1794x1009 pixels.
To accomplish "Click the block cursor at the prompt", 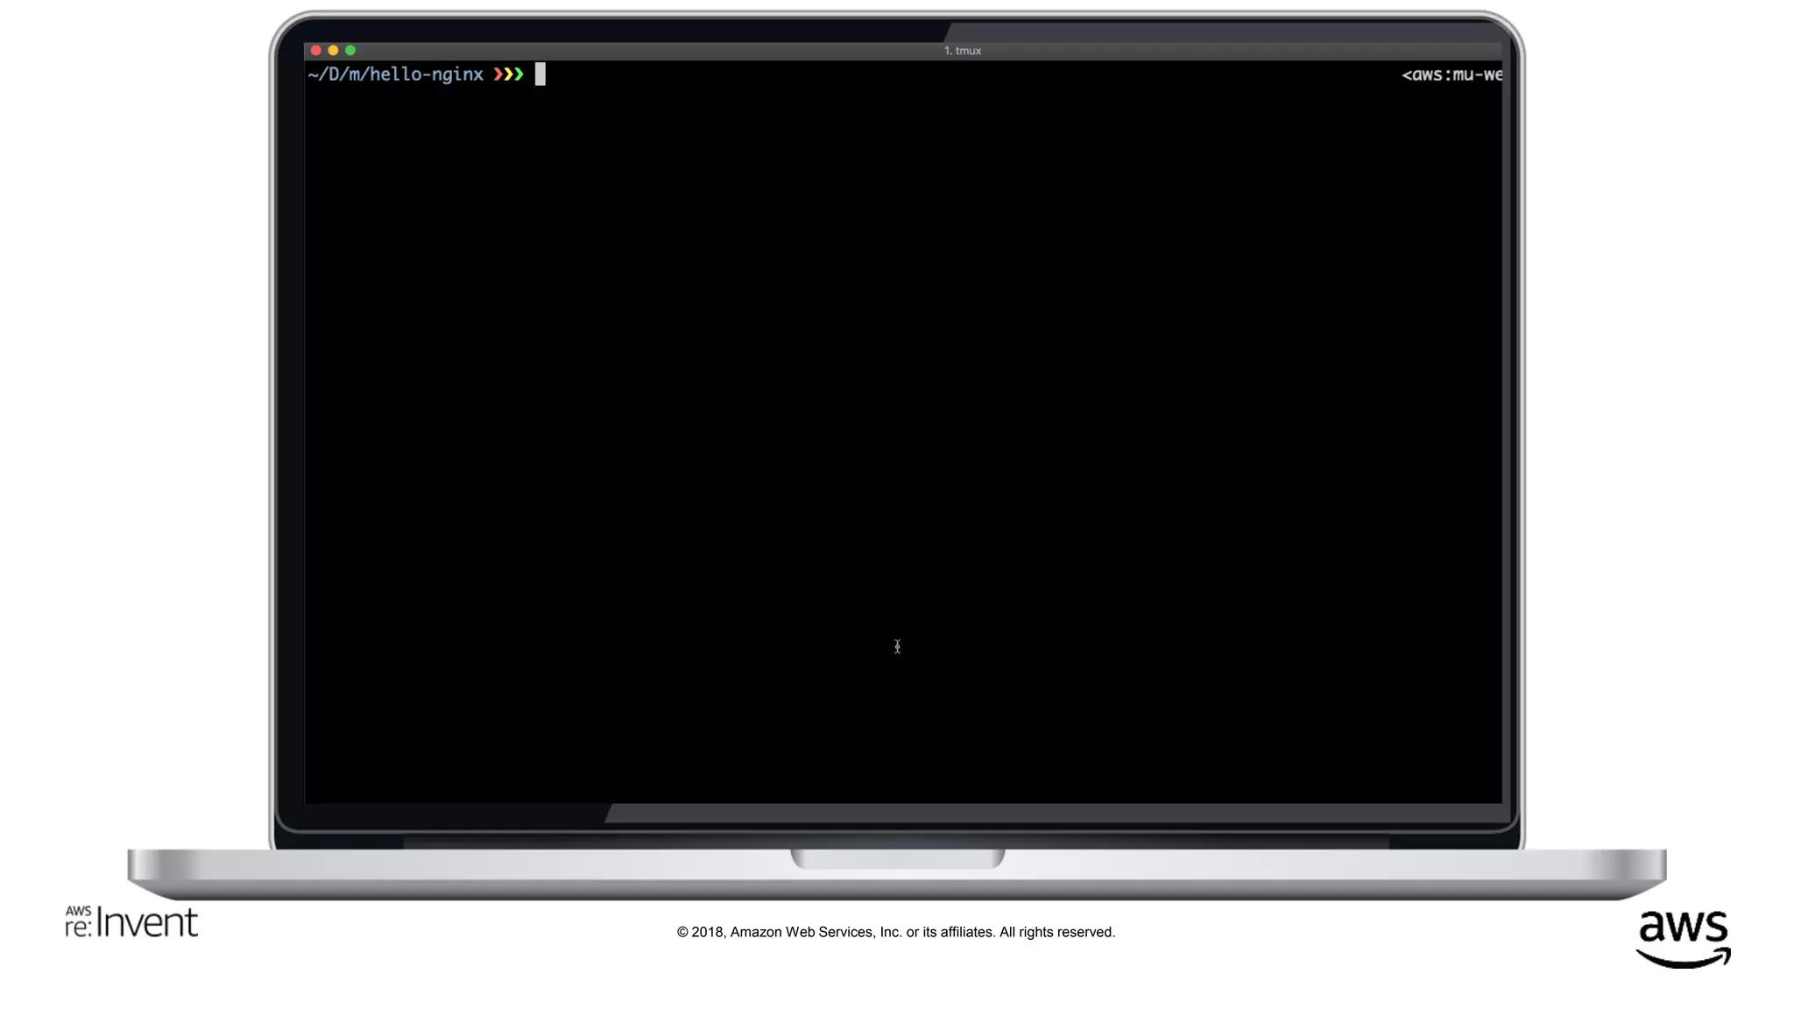I will click(x=540, y=74).
